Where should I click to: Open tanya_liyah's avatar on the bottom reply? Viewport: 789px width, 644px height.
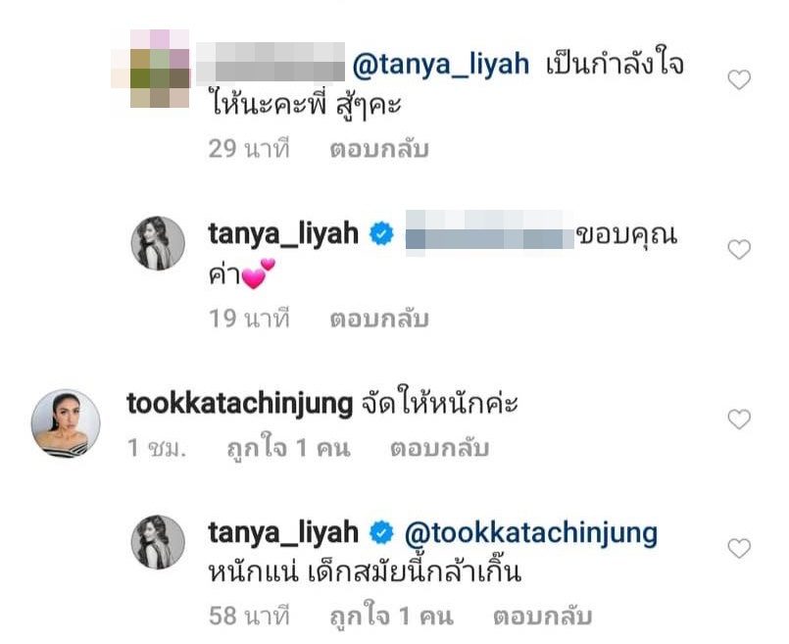pos(158,542)
